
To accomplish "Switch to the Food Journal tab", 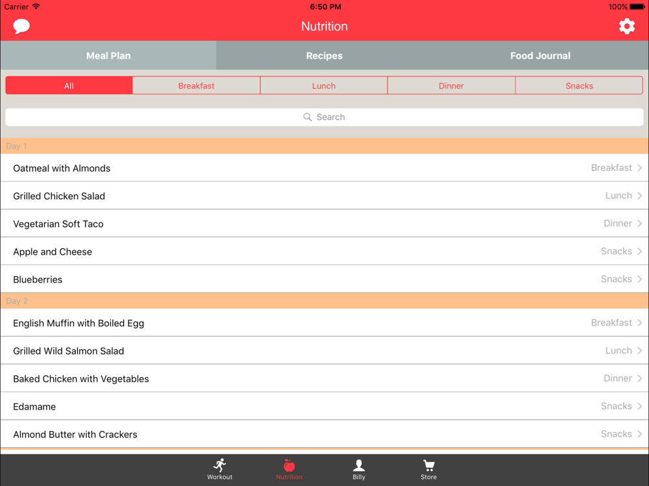I will (540, 55).
